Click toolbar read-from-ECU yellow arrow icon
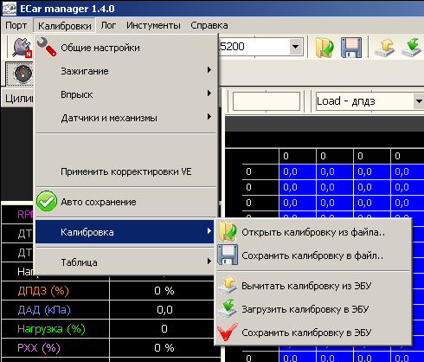 click(385, 48)
